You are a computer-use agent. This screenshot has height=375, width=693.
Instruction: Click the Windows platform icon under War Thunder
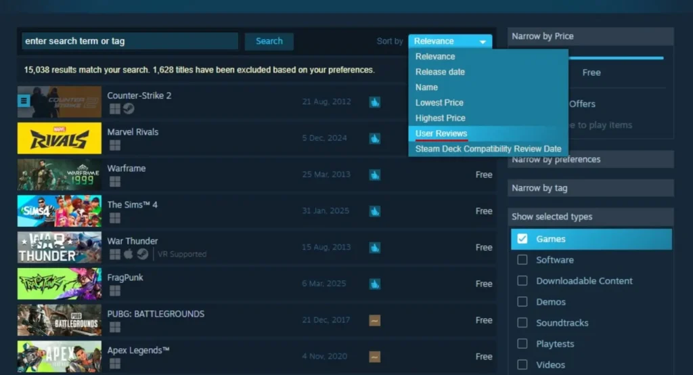click(115, 254)
